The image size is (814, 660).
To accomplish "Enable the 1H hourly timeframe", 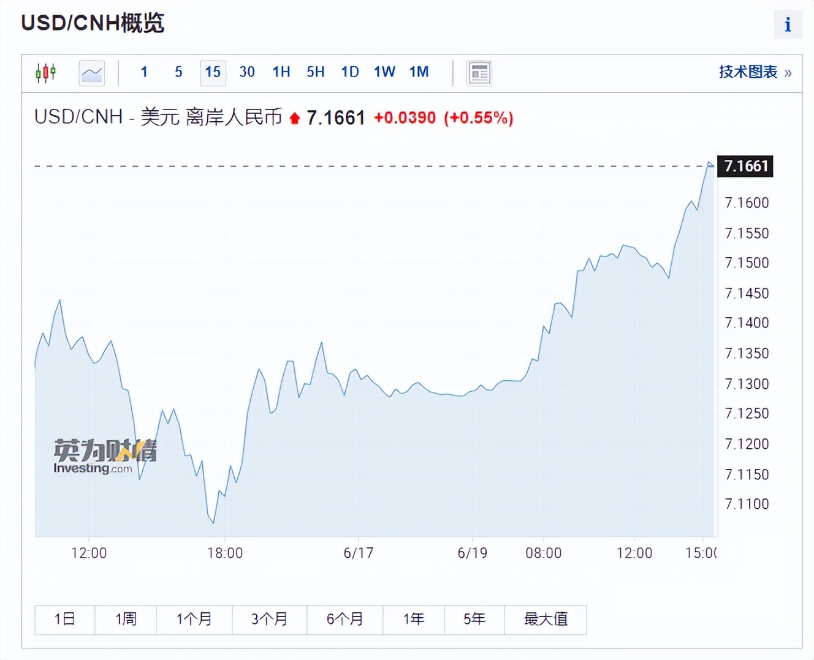I will click(281, 72).
